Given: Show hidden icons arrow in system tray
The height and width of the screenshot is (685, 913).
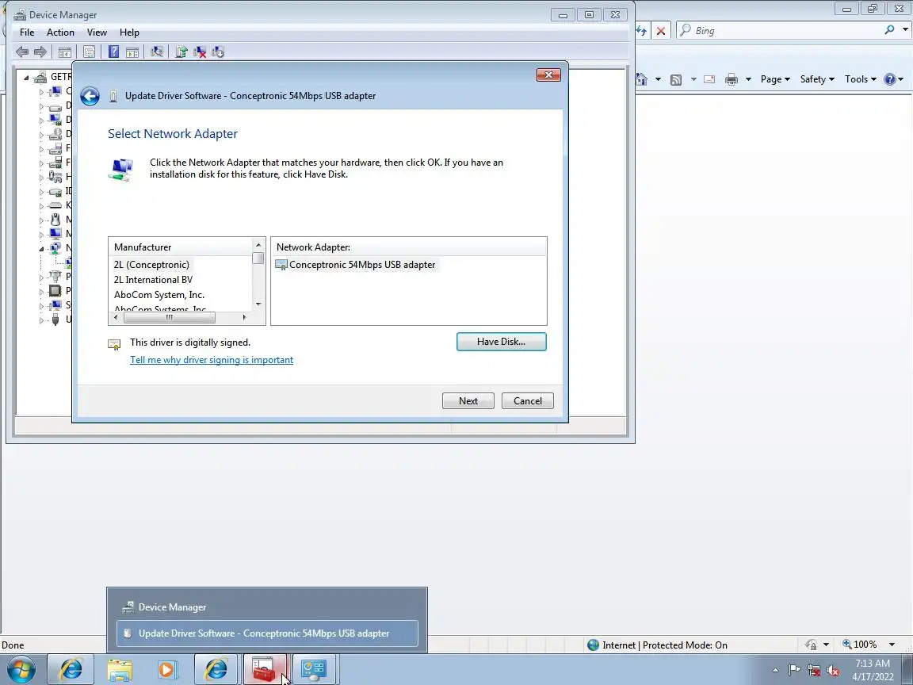Looking at the screenshot, I should (x=775, y=671).
